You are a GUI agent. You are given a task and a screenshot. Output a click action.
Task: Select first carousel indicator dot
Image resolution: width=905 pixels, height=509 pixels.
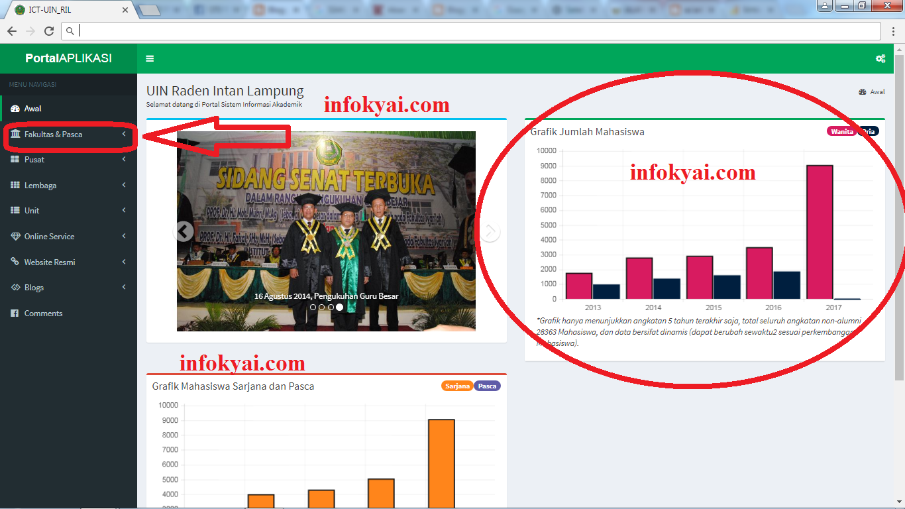pyautogui.click(x=313, y=308)
